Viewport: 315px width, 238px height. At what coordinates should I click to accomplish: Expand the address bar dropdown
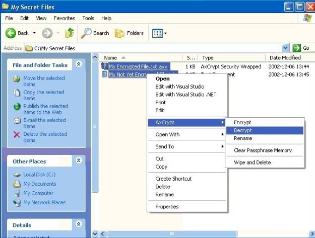tap(285, 48)
